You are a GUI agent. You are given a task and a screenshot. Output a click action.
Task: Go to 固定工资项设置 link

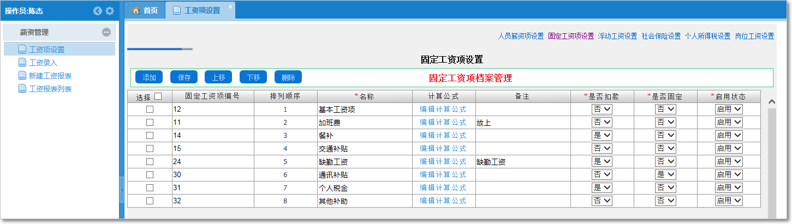point(571,37)
